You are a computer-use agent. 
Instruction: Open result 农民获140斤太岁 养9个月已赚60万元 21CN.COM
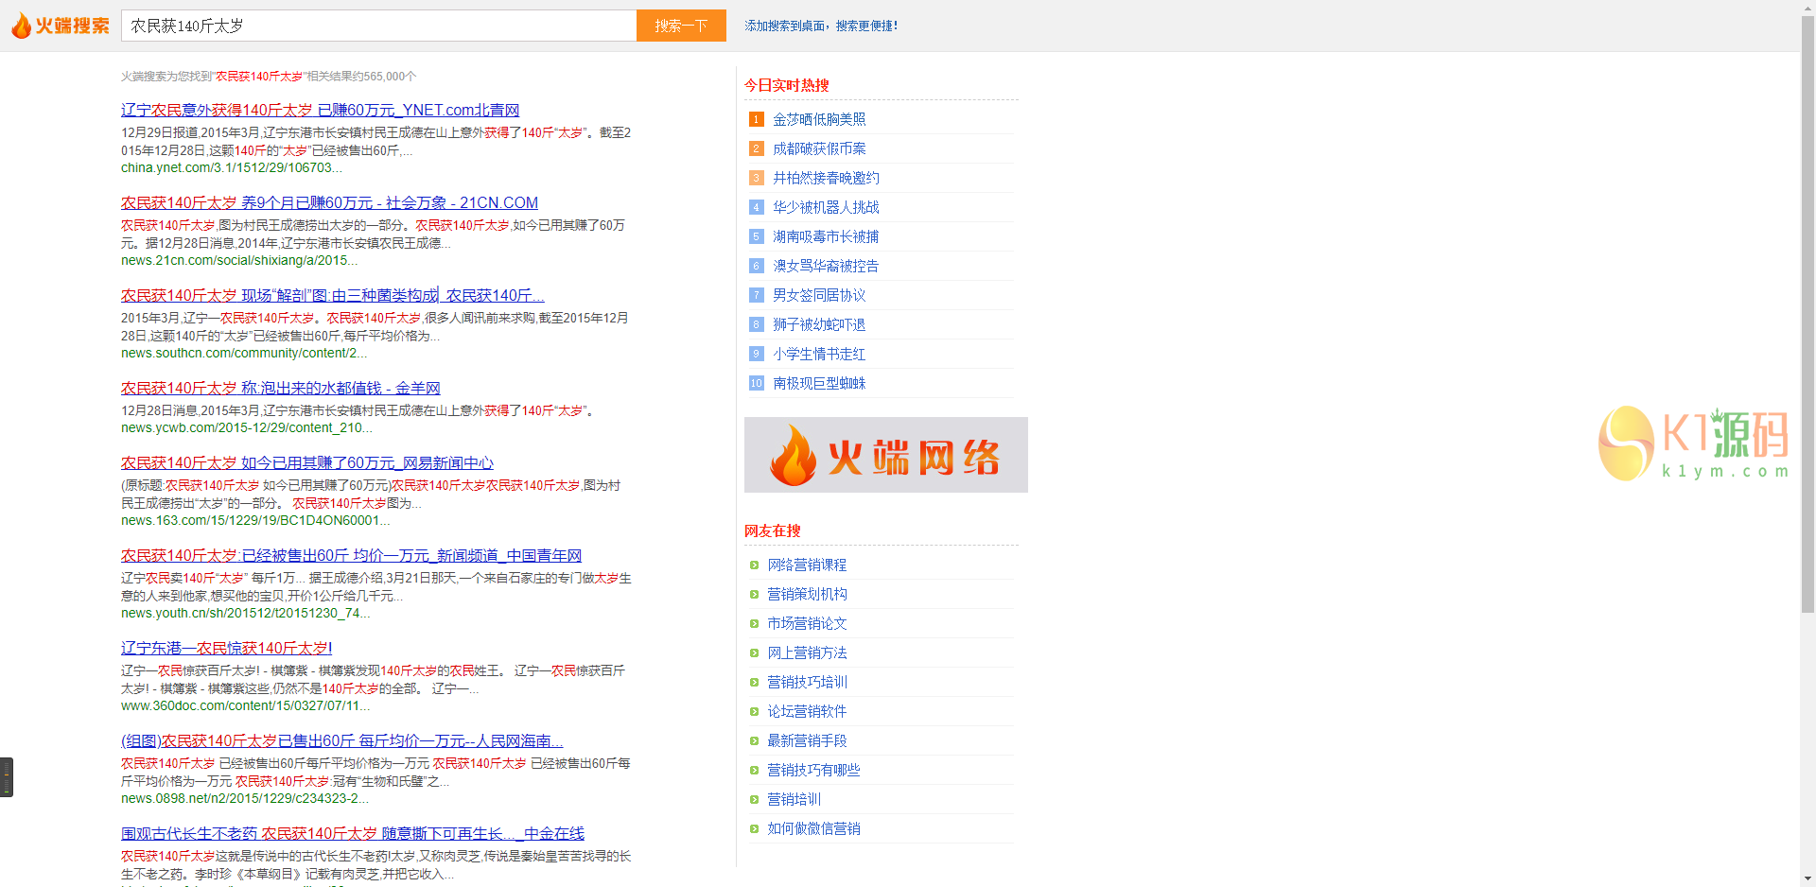point(329,203)
